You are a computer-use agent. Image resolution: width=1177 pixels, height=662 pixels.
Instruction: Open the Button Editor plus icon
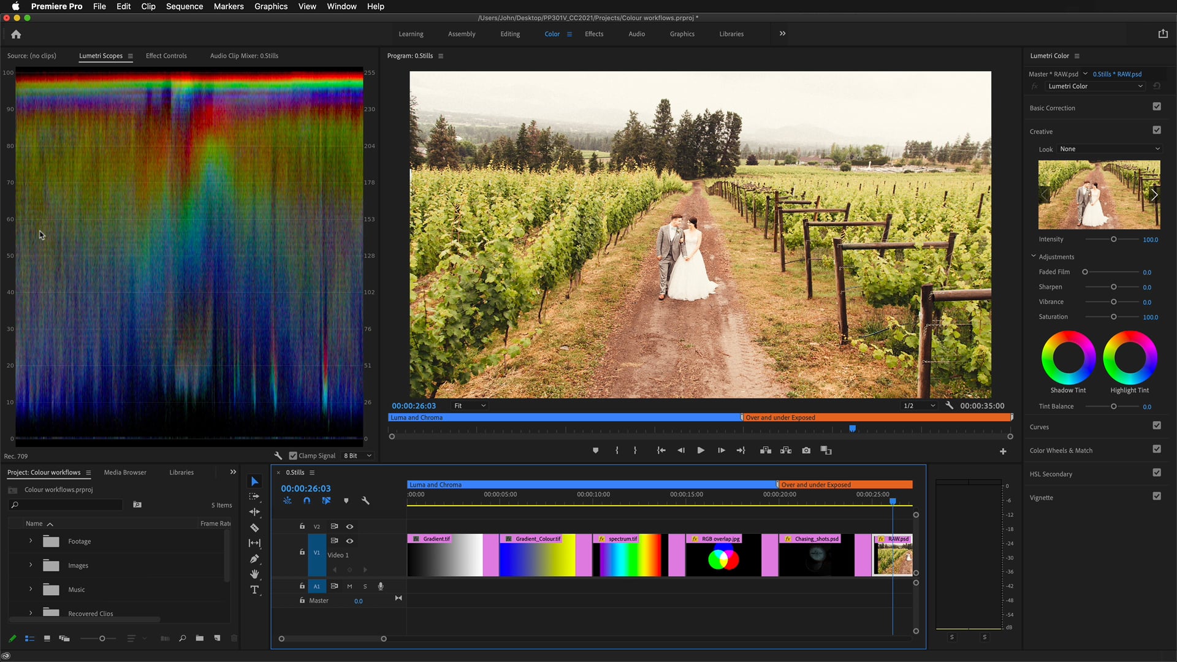tap(1003, 451)
